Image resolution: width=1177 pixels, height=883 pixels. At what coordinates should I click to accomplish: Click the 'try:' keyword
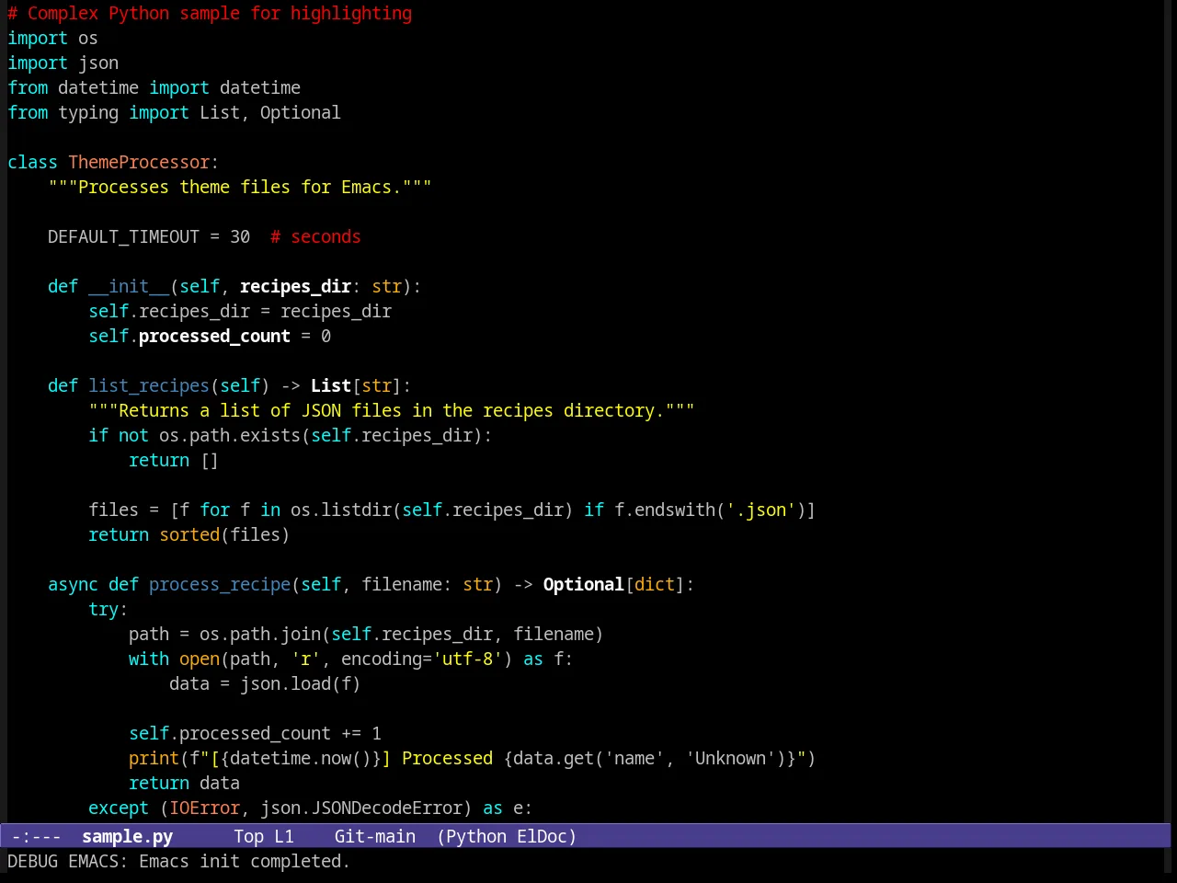click(x=109, y=609)
